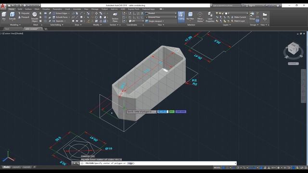Customize the status bar menu icon
Image resolution: width=308 pixels, height=173 pixels.
click(306, 168)
